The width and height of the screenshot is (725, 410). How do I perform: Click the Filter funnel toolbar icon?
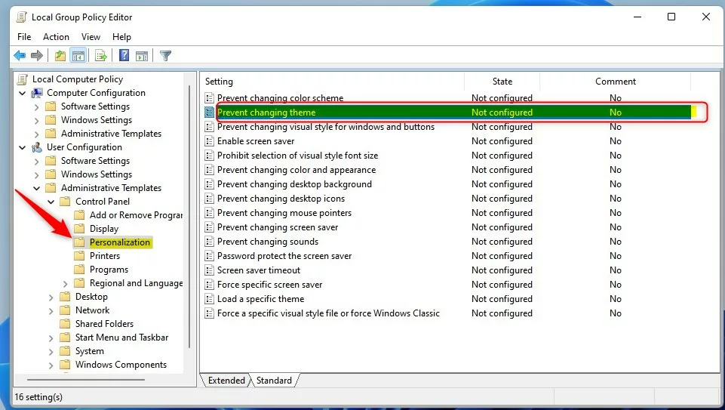click(165, 56)
